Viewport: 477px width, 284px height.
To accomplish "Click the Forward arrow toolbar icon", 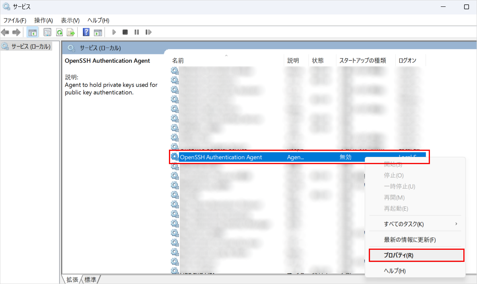I will [x=16, y=32].
